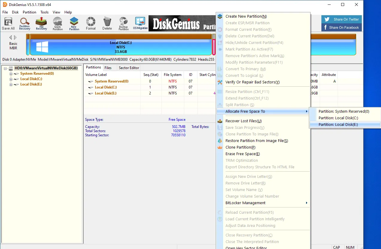Screen dimensions: 381x249
Task: Click the starting sector value 70558110
Action: [178, 135]
